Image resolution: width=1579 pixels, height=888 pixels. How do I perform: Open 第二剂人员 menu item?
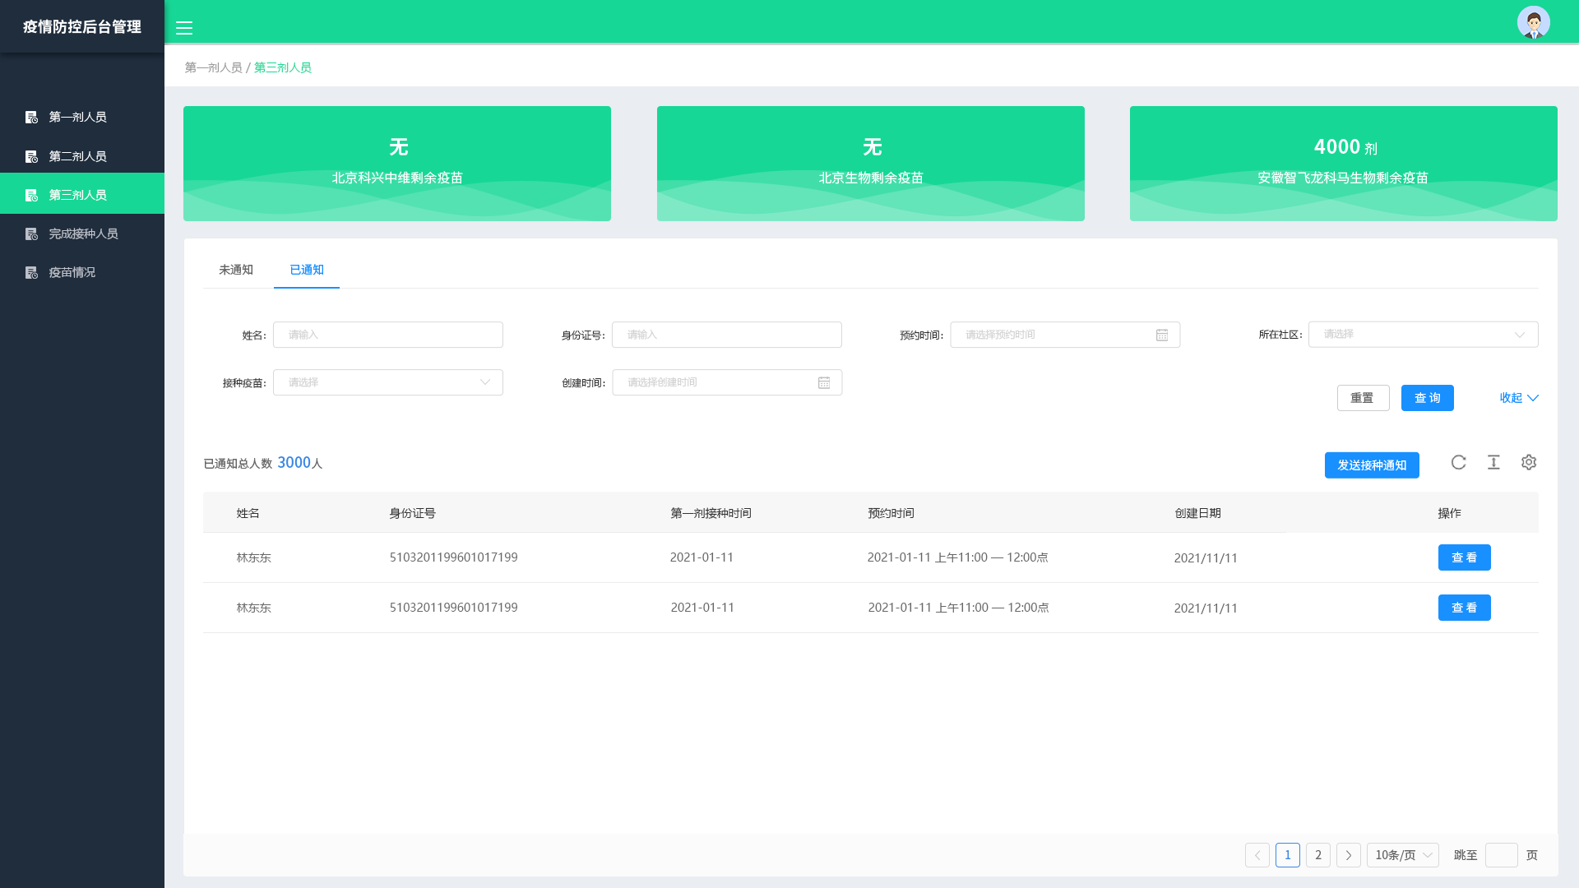(82, 156)
